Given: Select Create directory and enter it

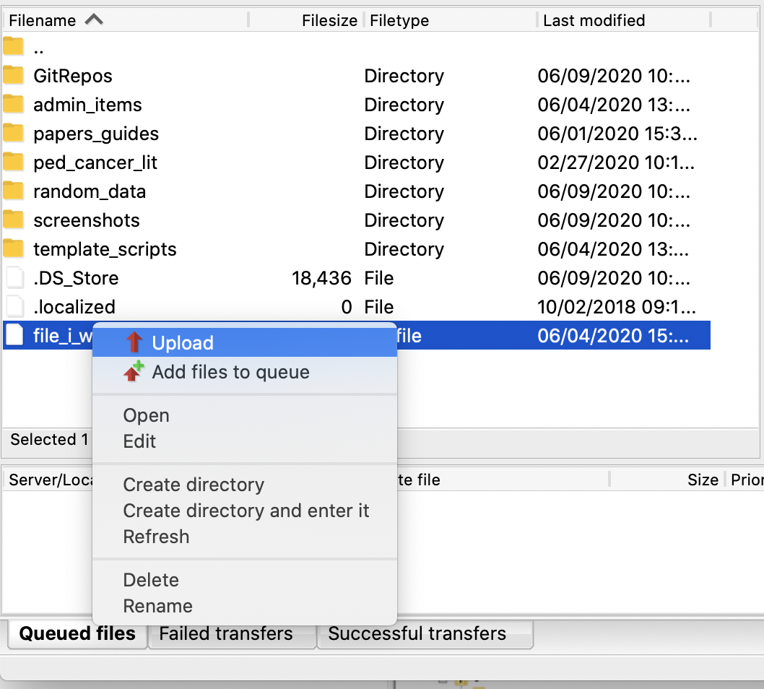Looking at the screenshot, I should click(246, 511).
